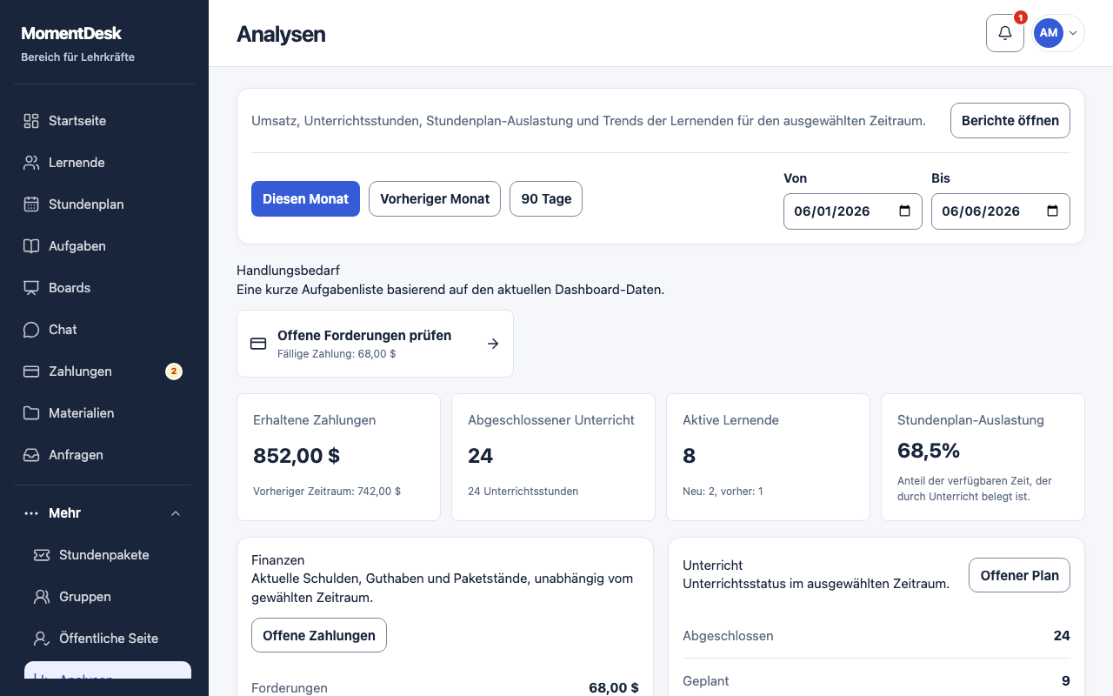Viewport: 1113px width, 696px height.
Task: Click the Lernende people icon
Action: [31, 163]
